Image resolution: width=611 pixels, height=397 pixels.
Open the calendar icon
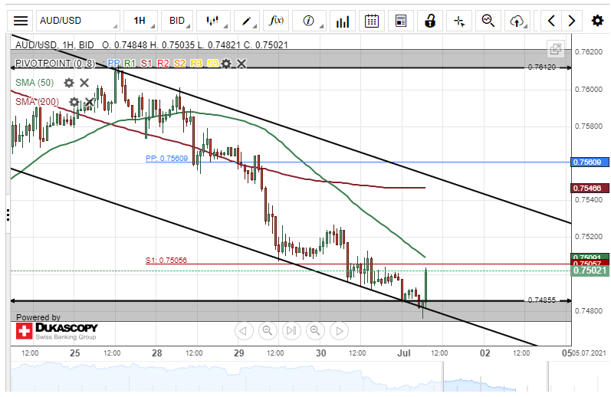tap(371, 21)
